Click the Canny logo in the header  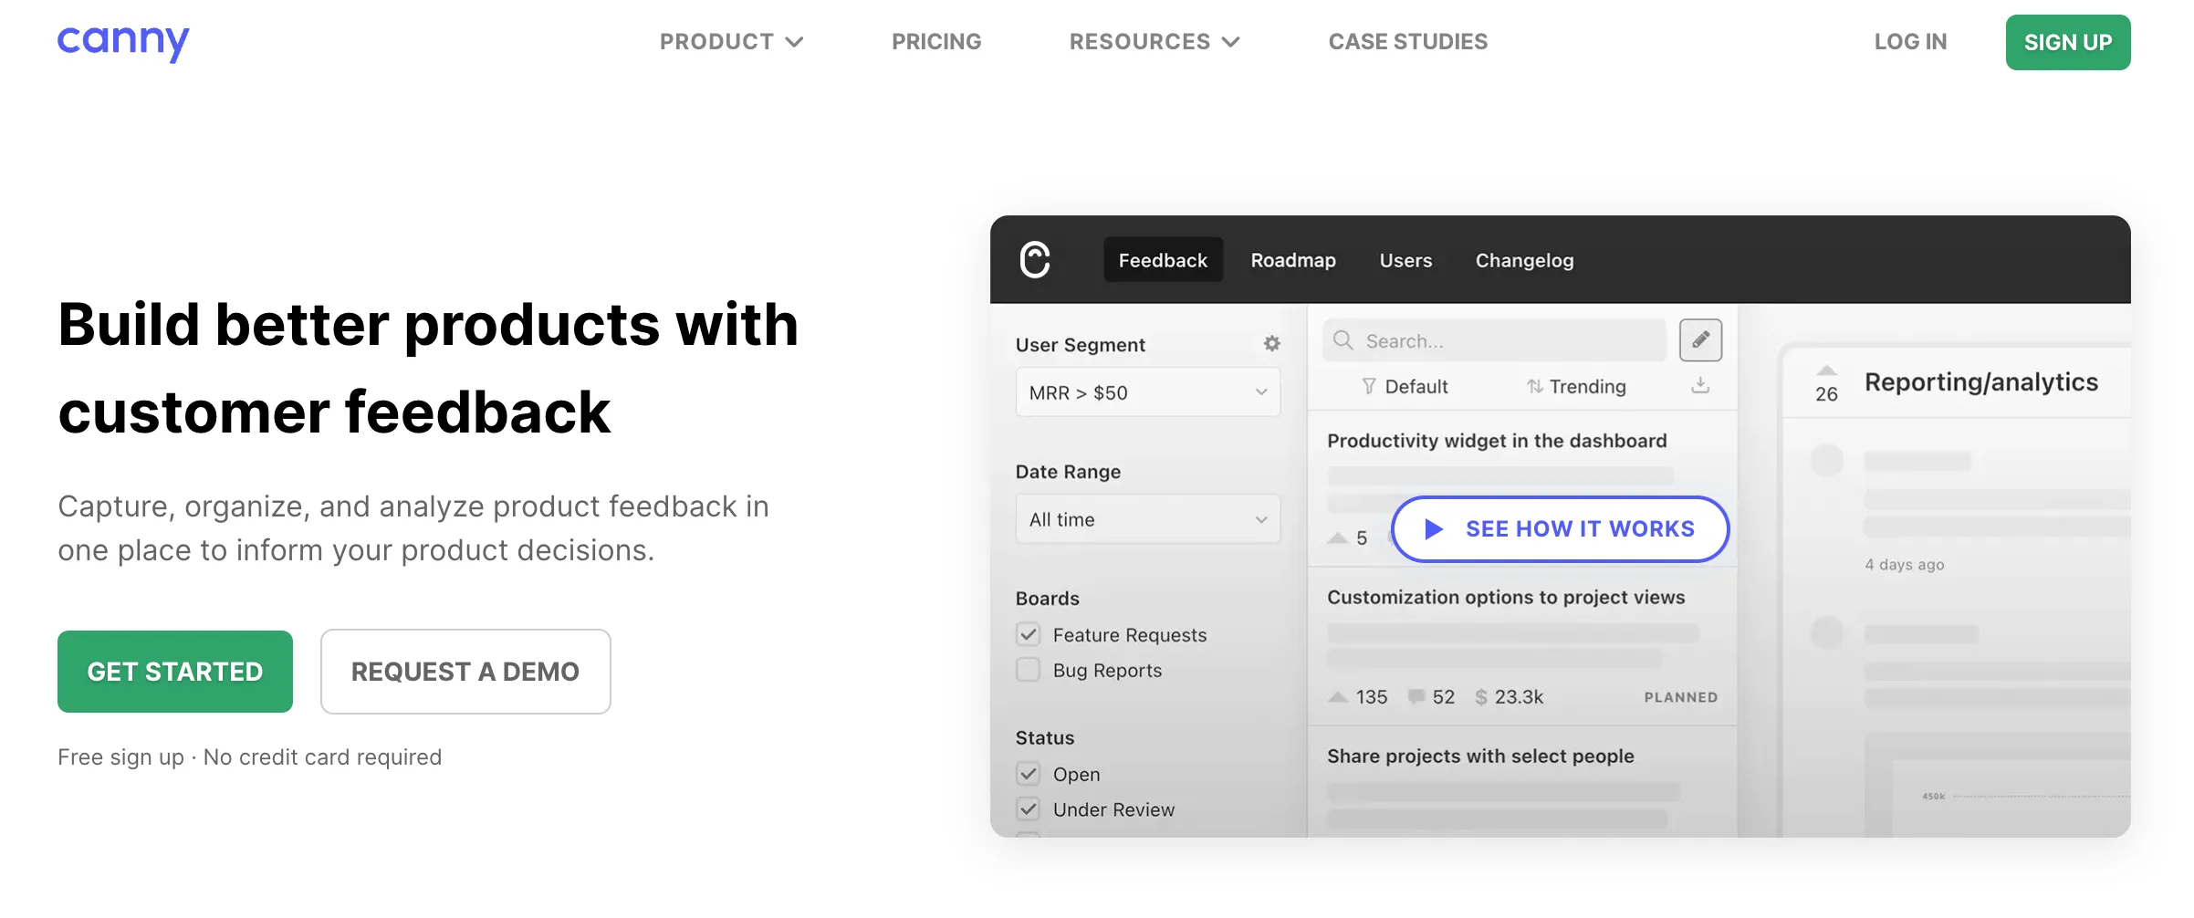point(123,42)
